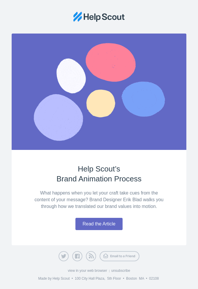Screen dimensions: 198x289
Task: Click the blue blob on the right
Action: point(143,99)
